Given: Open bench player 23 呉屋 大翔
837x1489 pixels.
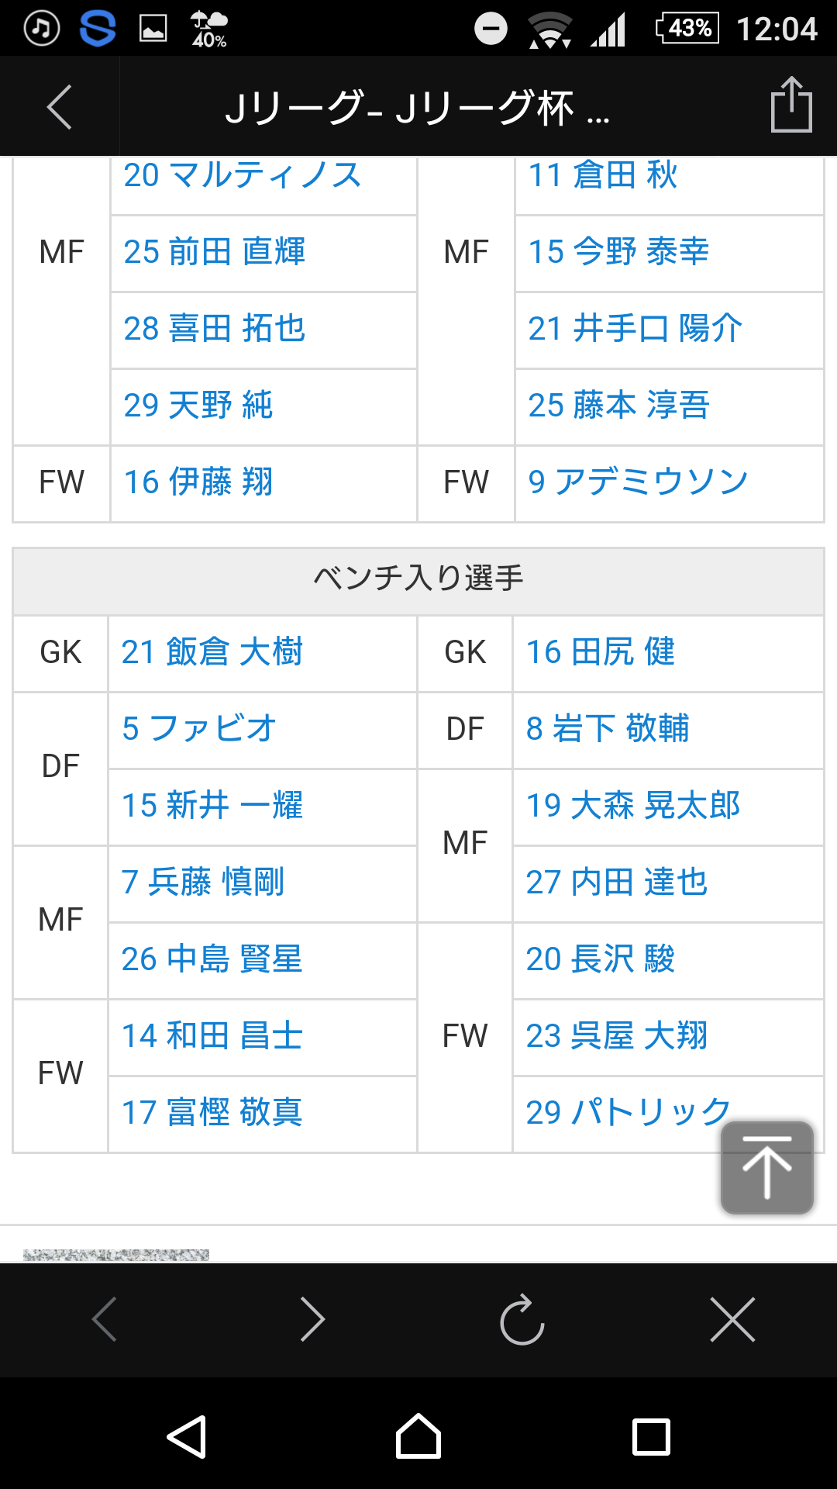Looking at the screenshot, I should point(616,1036).
